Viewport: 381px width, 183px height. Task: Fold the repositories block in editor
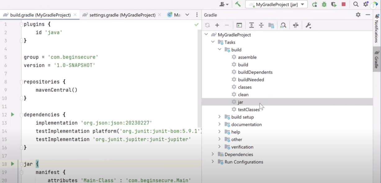pyautogui.click(x=21, y=82)
